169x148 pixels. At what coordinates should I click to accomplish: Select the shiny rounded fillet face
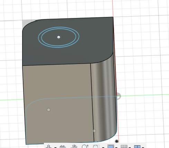pyautogui.click(x=104, y=98)
